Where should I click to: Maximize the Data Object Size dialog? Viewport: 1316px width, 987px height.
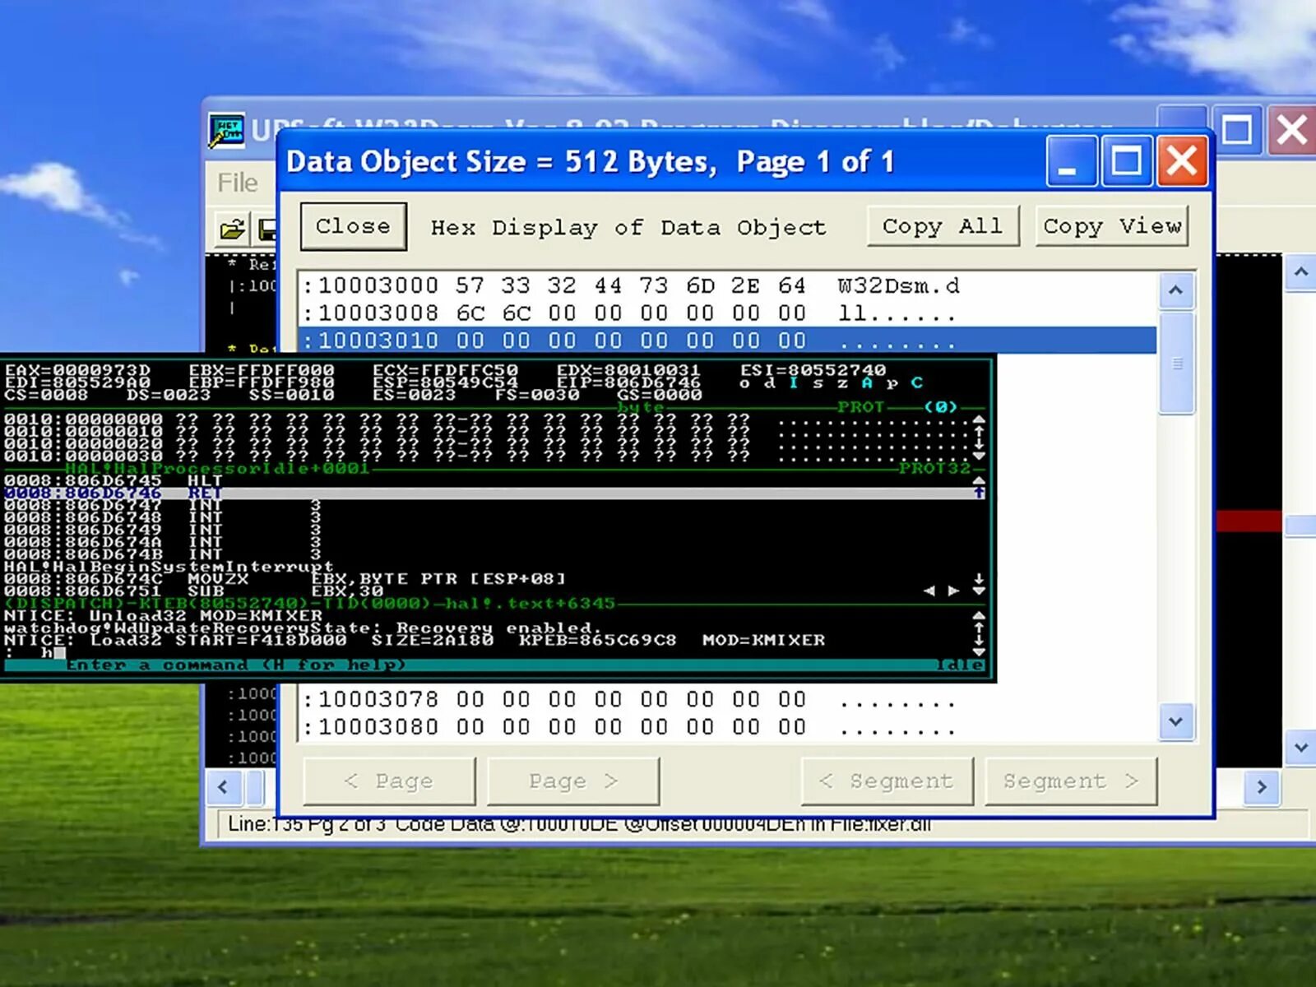click(1126, 161)
